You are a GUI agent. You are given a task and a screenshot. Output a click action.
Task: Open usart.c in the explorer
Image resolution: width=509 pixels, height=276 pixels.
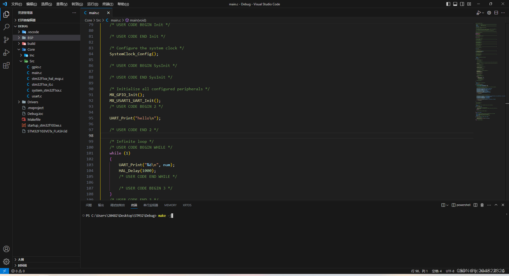click(47, 96)
